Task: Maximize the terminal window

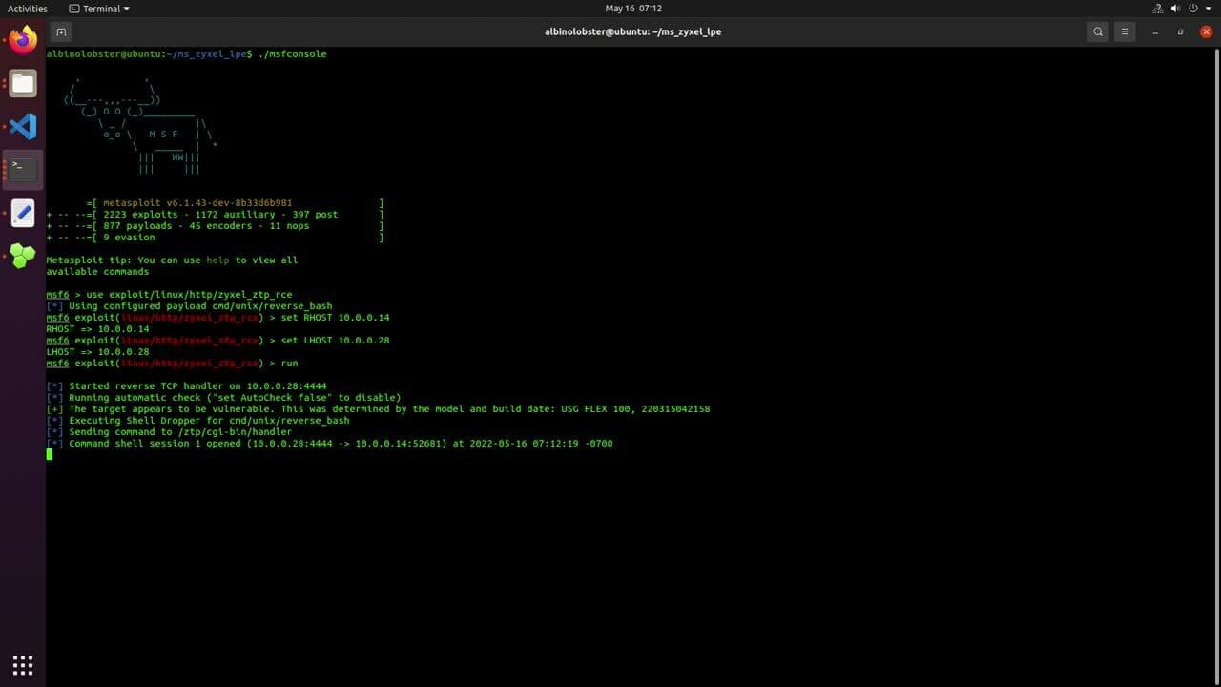Action: point(1180,31)
